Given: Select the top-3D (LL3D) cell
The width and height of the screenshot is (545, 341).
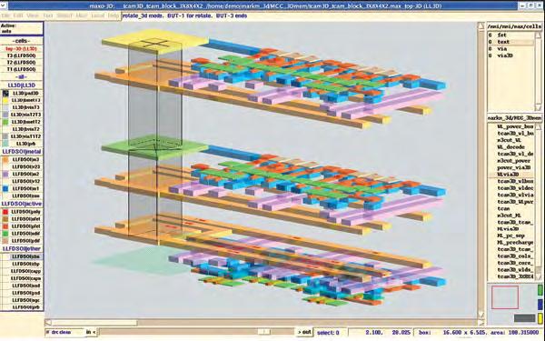Looking at the screenshot, I should pos(22,49).
